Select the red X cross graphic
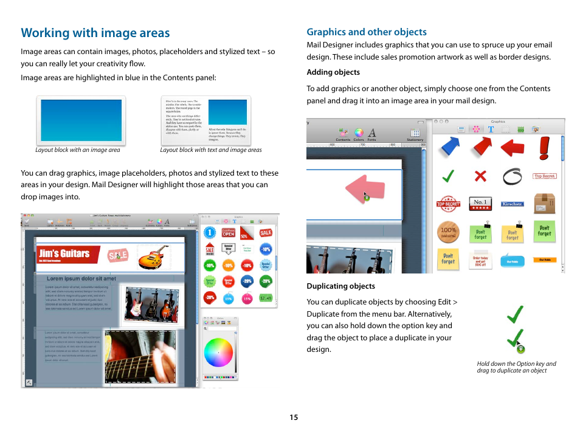Viewport: 580px width, 440px height. coord(480,176)
